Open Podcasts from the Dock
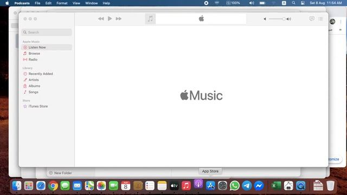 tap(198, 184)
